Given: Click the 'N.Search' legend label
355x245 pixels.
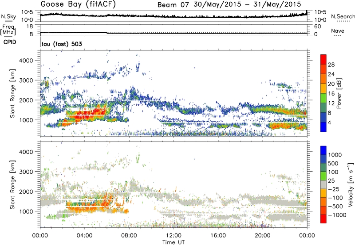Looking at the screenshot, I should (x=343, y=16).
